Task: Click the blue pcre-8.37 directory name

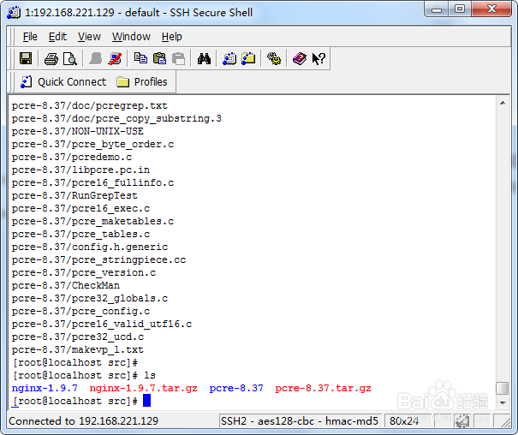Action: (x=236, y=388)
